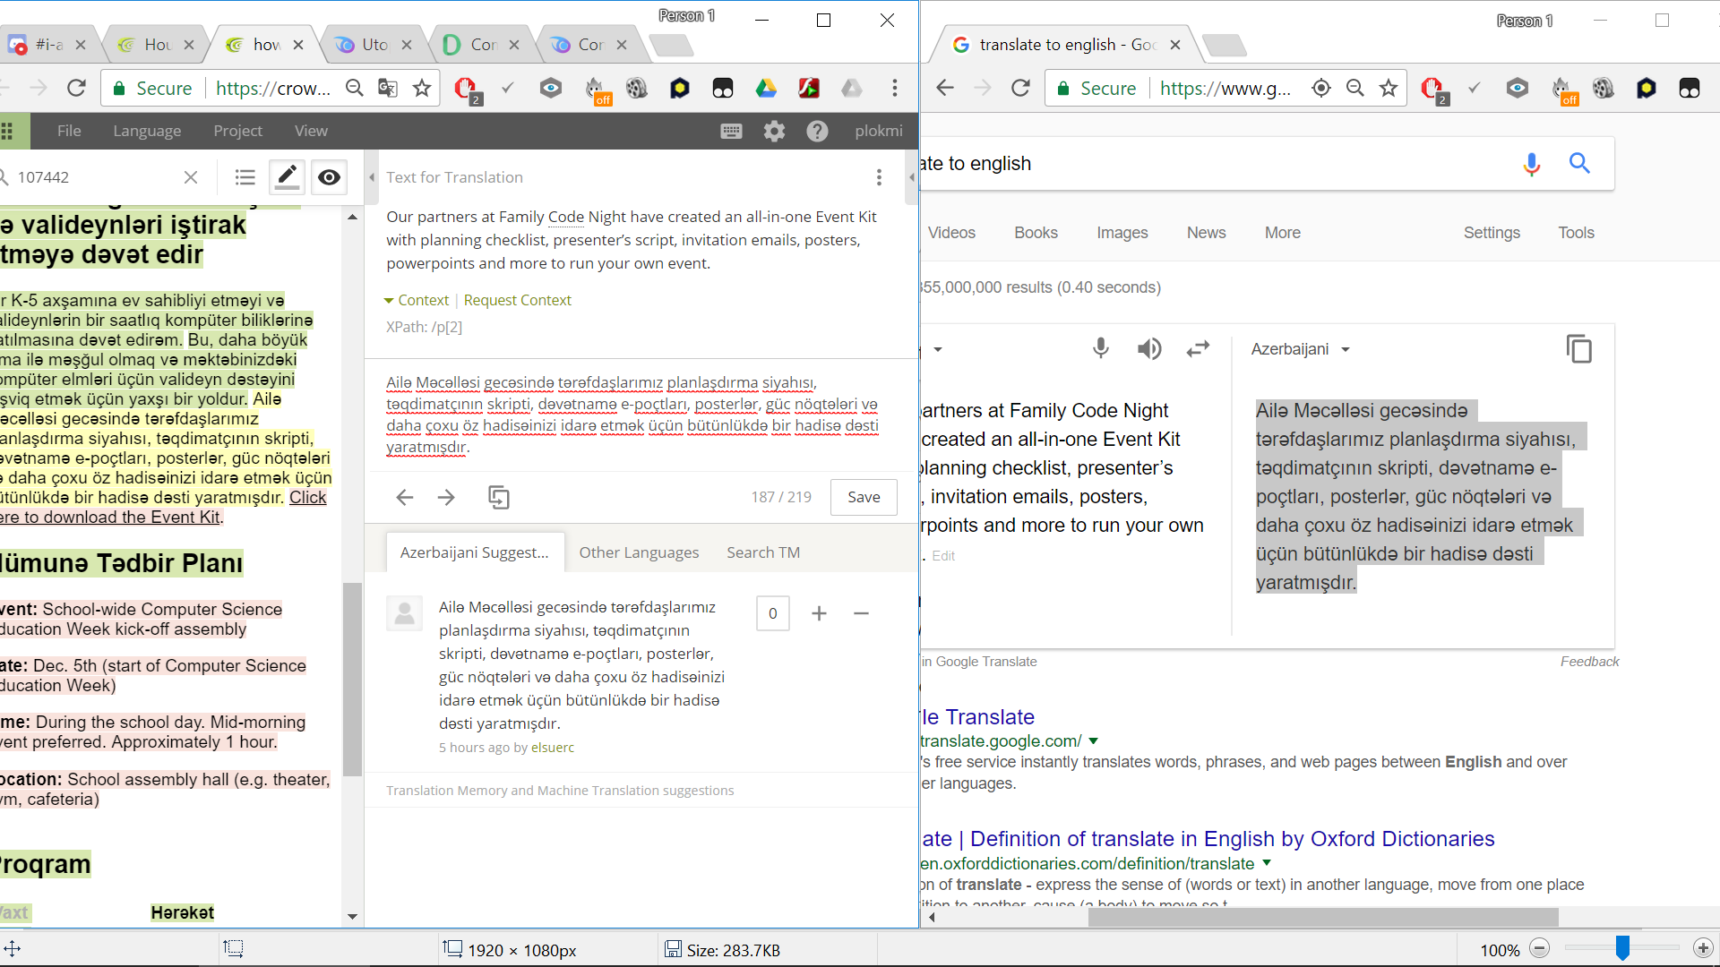Switch to Search TM tab

coord(763,552)
